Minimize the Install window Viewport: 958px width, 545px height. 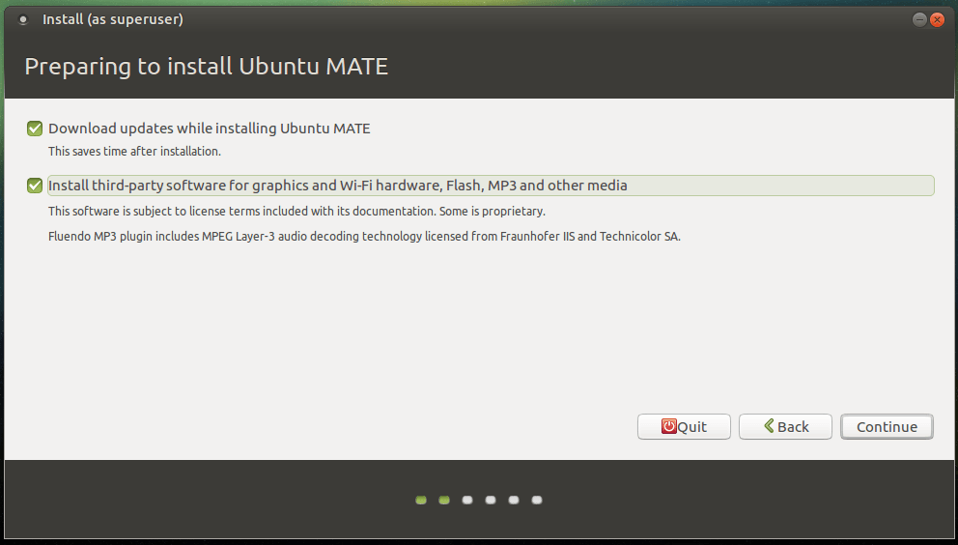(x=919, y=19)
